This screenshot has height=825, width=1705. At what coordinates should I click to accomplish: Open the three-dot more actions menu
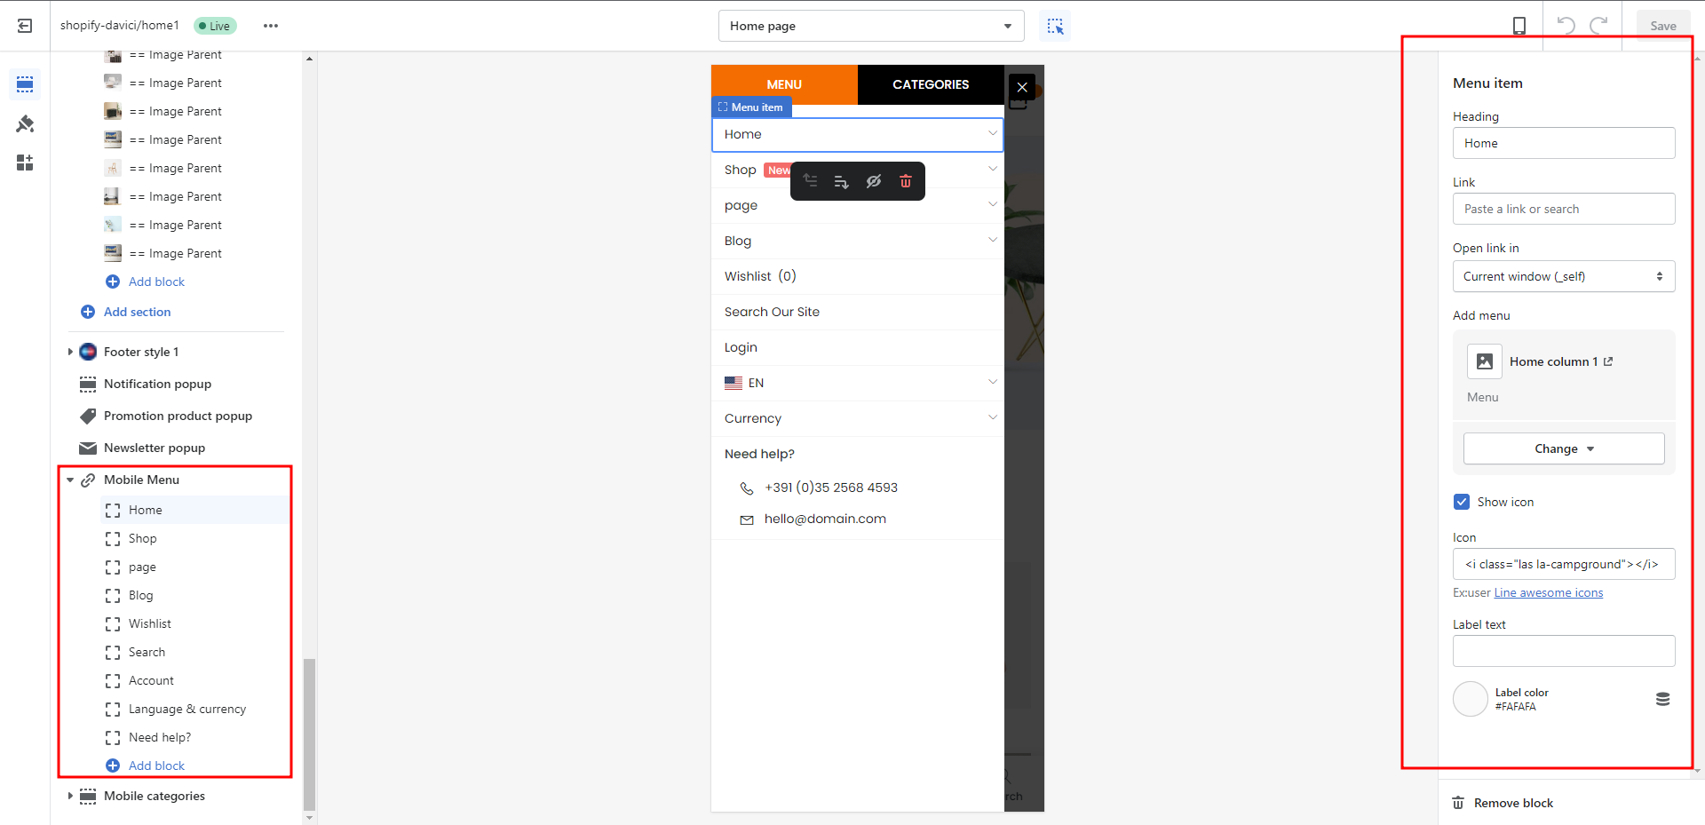point(271,26)
